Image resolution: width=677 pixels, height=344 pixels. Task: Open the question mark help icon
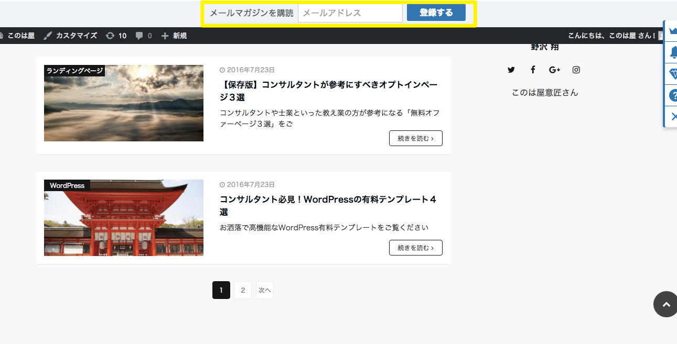click(672, 96)
